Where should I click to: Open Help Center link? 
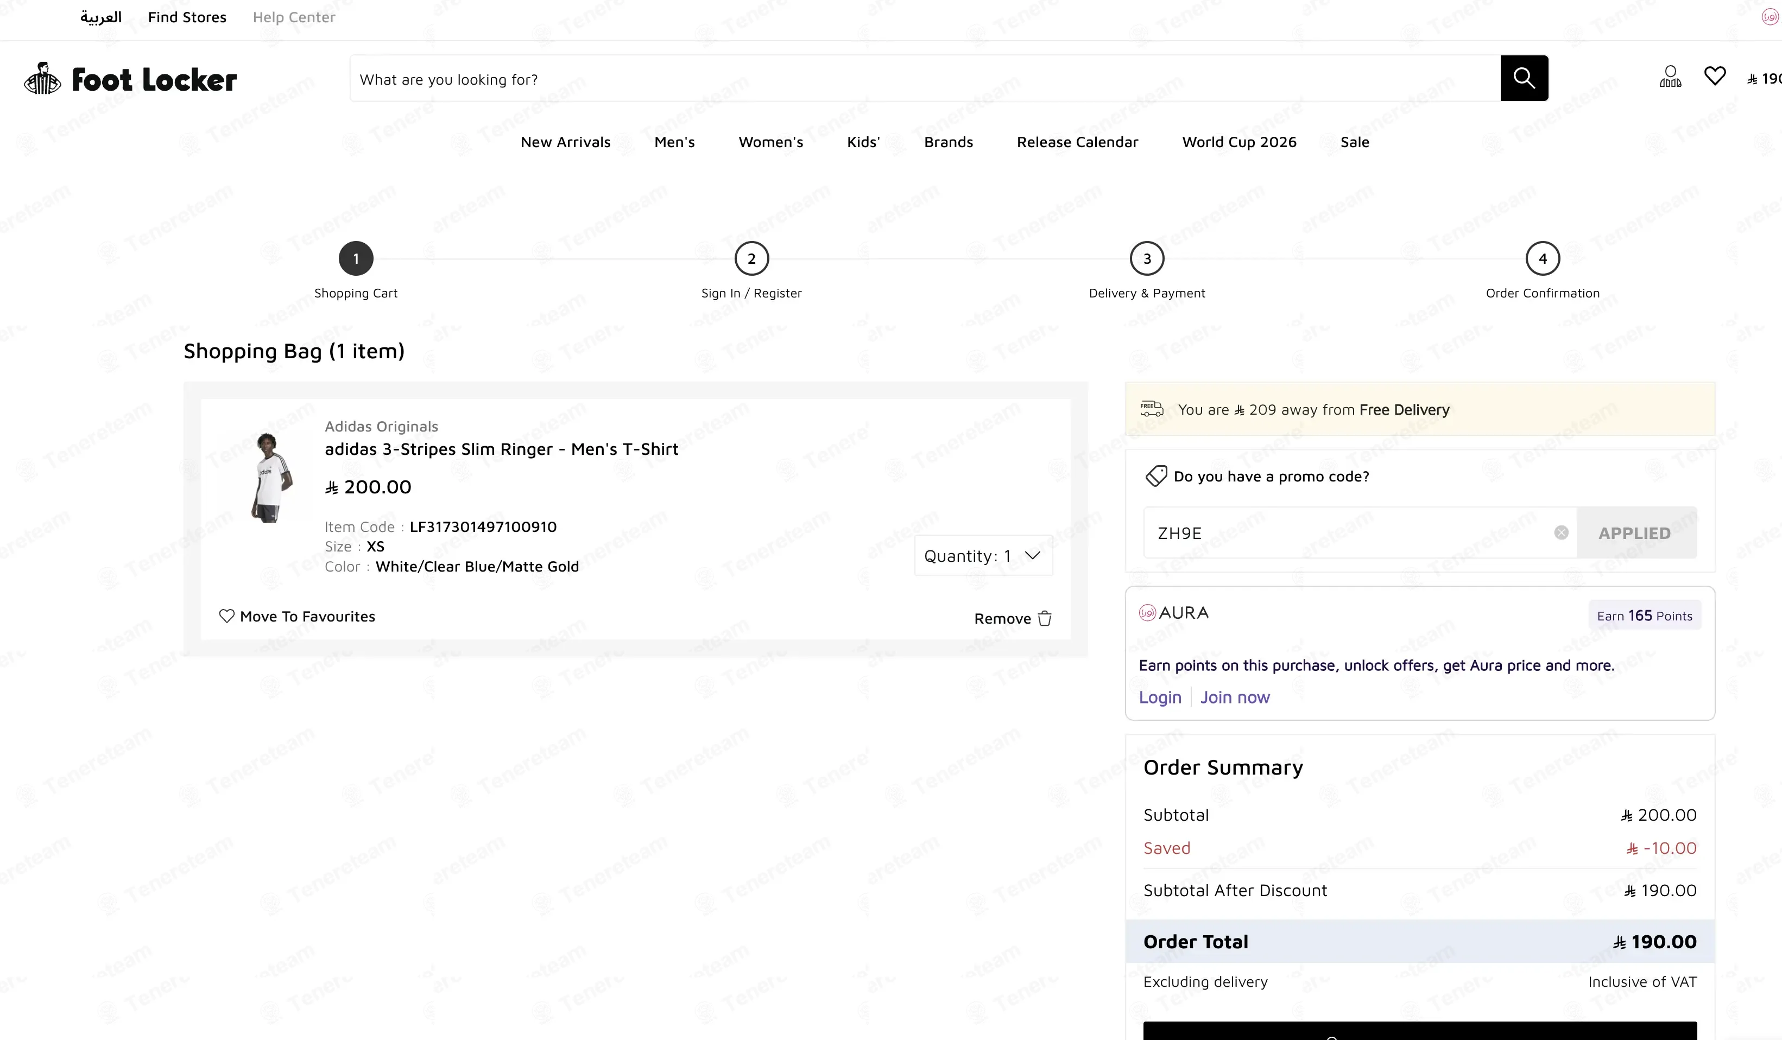pyautogui.click(x=294, y=17)
